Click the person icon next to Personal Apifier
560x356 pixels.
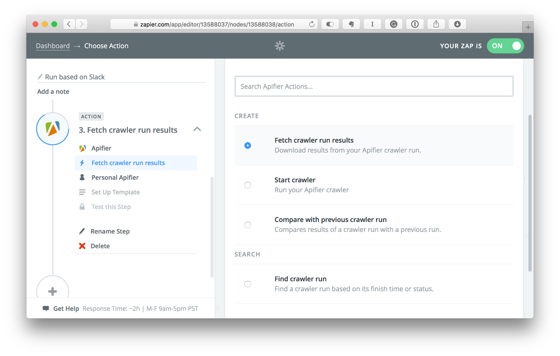tap(82, 177)
